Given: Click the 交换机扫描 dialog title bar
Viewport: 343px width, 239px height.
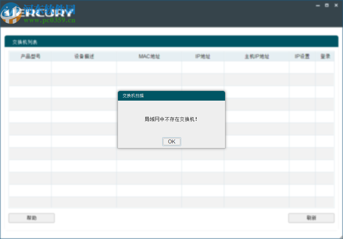Looking at the screenshot, I should click(171, 96).
